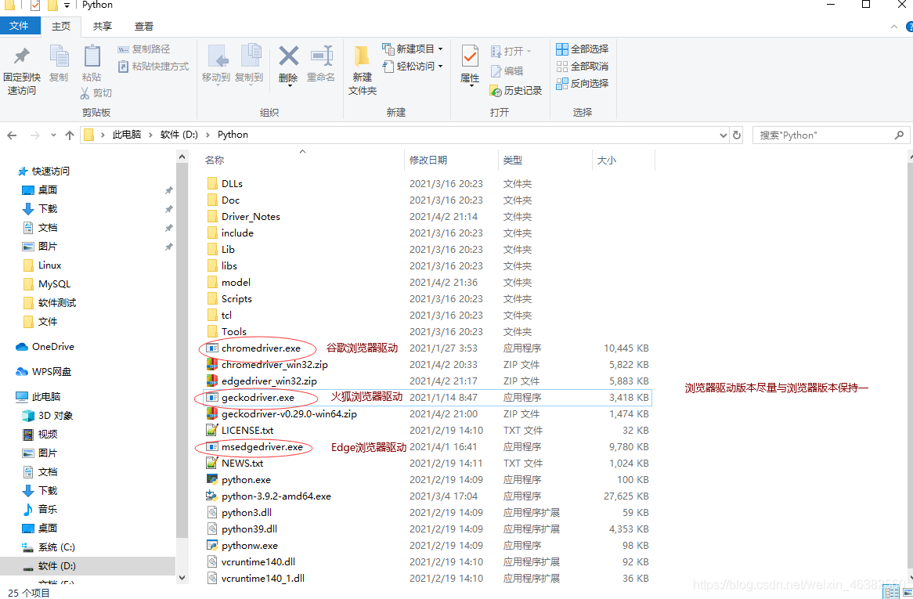Open the Easy access dropdown
913x599 pixels.
tap(412, 66)
